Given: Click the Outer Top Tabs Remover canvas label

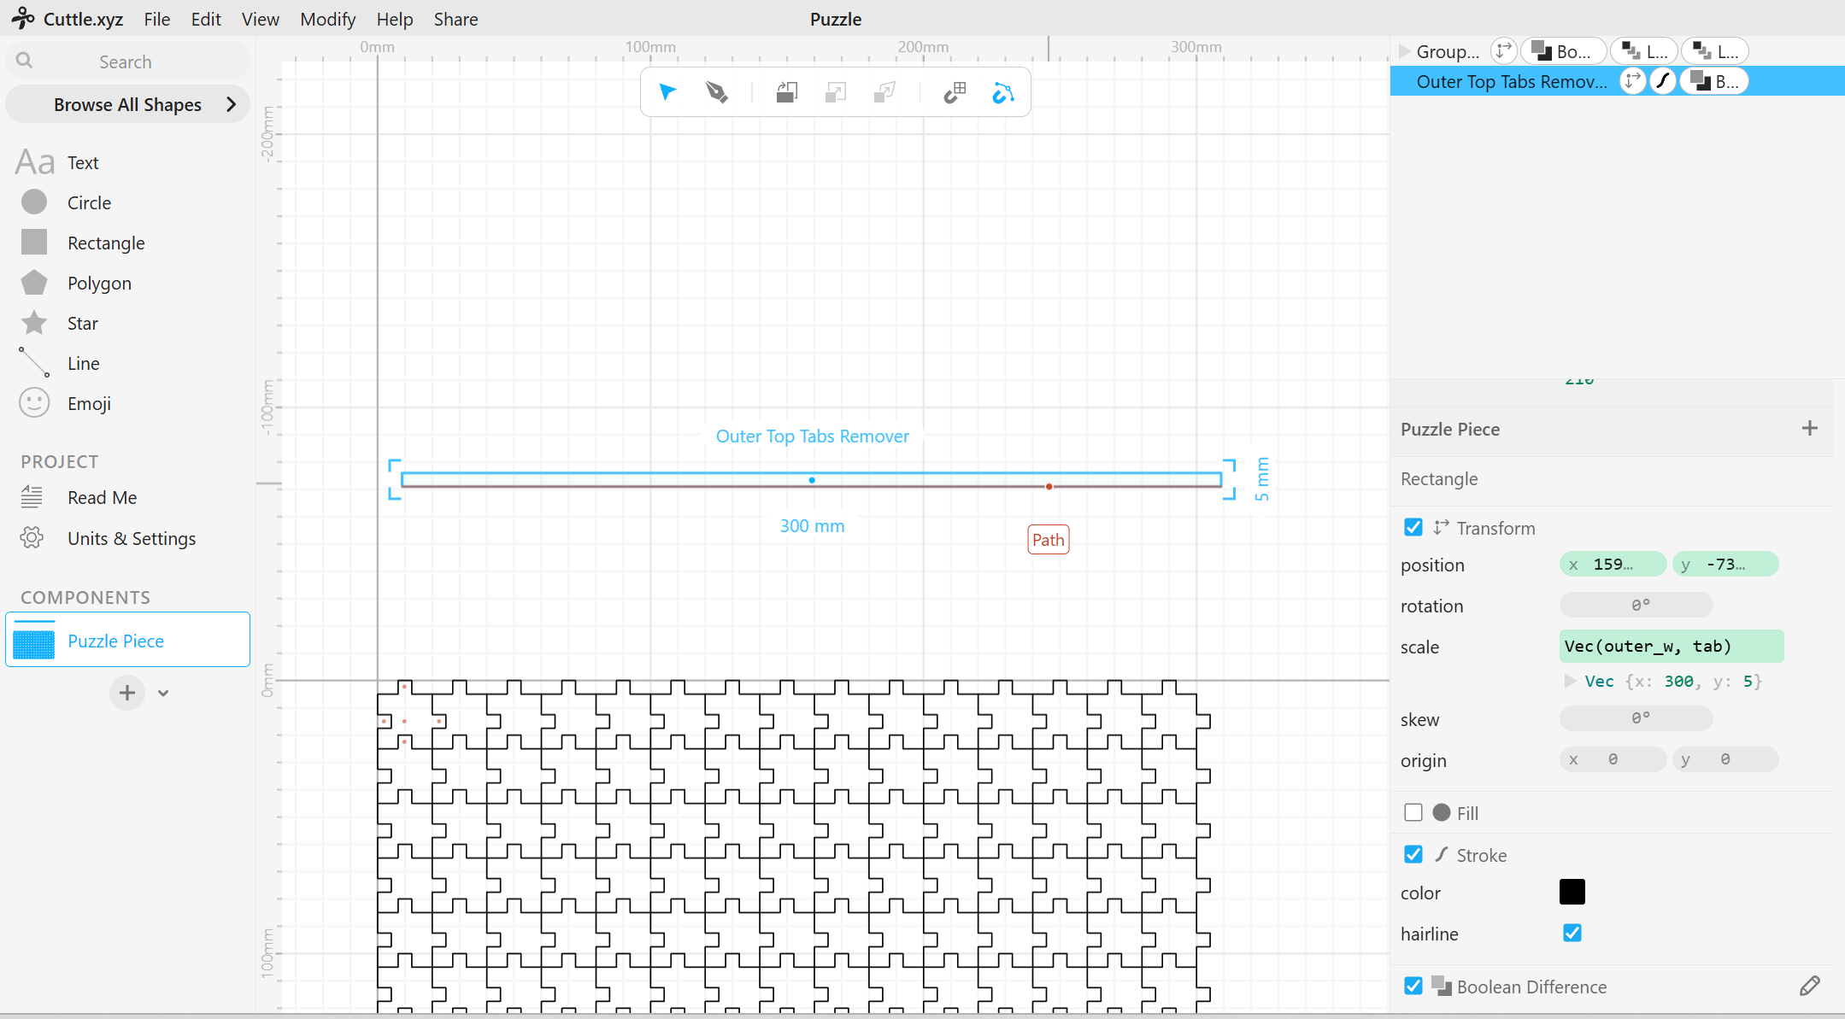Looking at the screenshot, I should (812, 436).
